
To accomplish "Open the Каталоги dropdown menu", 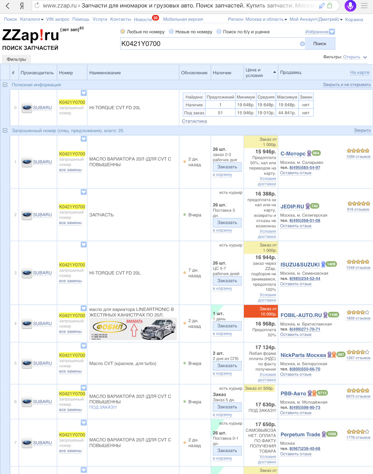I will (32, 19).
